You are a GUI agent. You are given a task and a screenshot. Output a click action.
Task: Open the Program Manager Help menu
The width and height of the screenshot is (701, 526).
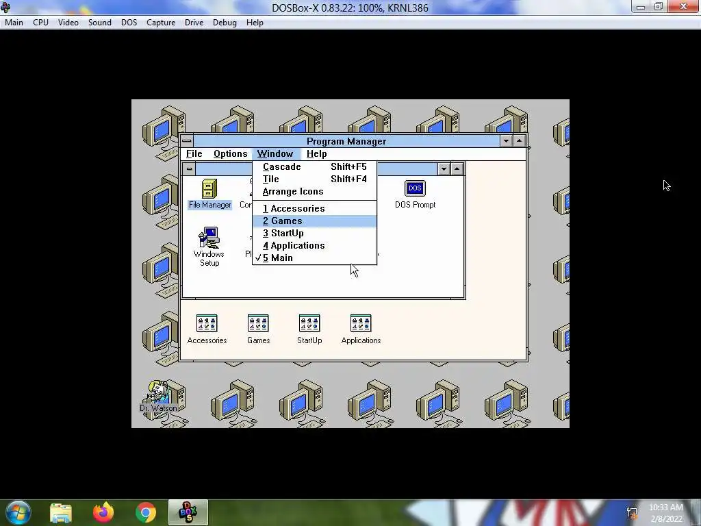click(316, 154)
